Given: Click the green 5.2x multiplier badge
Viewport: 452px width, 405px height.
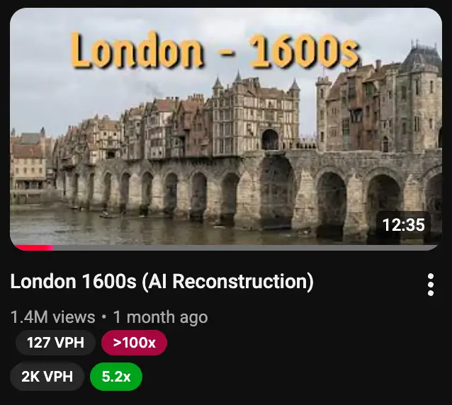Looking at the screenshot, I should pyautogui.click(x=116, y=377).
